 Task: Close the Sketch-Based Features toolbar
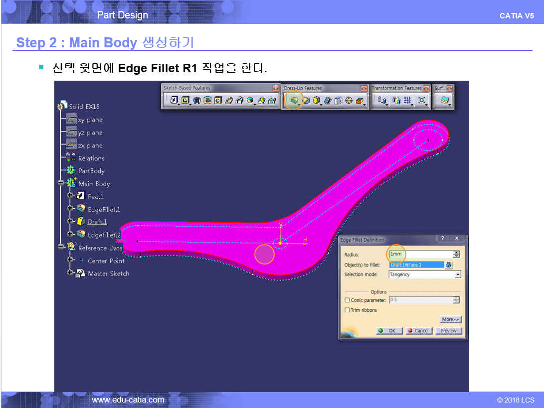(x=275, y=88)
